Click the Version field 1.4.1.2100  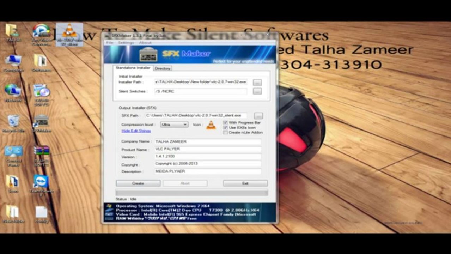pyautogui.click(x=208, y=156)
